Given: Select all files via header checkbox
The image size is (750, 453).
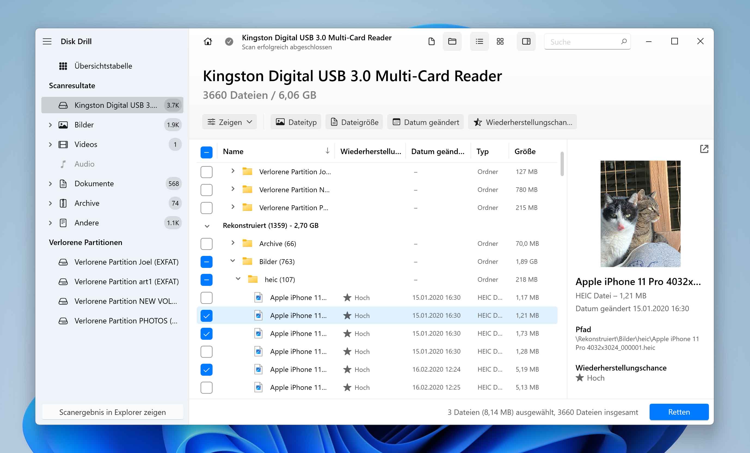Looking at the screenshot, I should 207,152.
